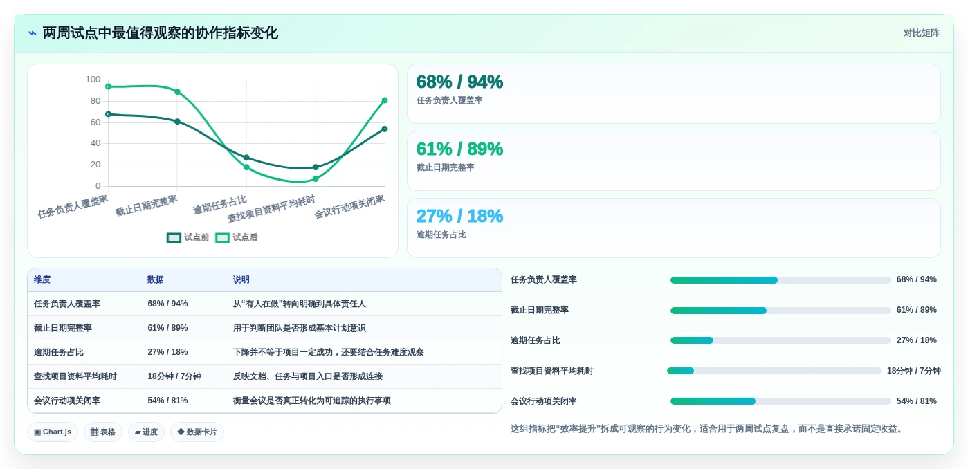The width and height of the screenshot is (968, 469).
Task: Click table cell 会议行动项关闭率
Action: 67,401
